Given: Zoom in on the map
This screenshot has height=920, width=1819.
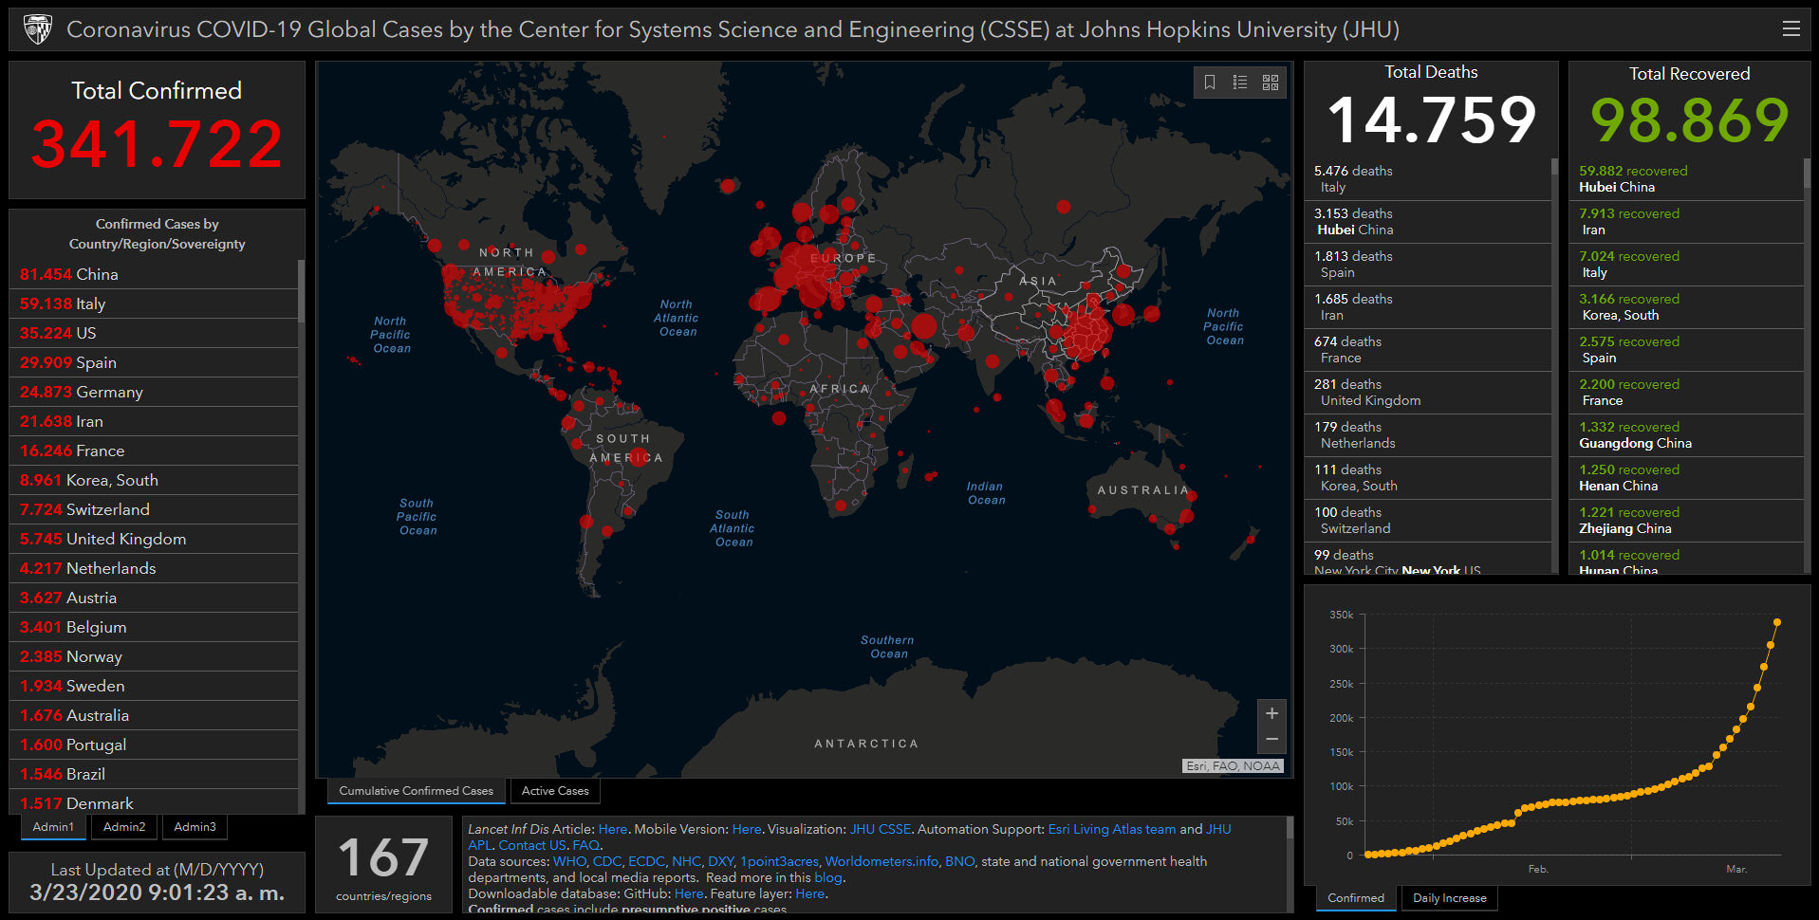Looking at the screenshot, I should click(x=1271, y=713).
